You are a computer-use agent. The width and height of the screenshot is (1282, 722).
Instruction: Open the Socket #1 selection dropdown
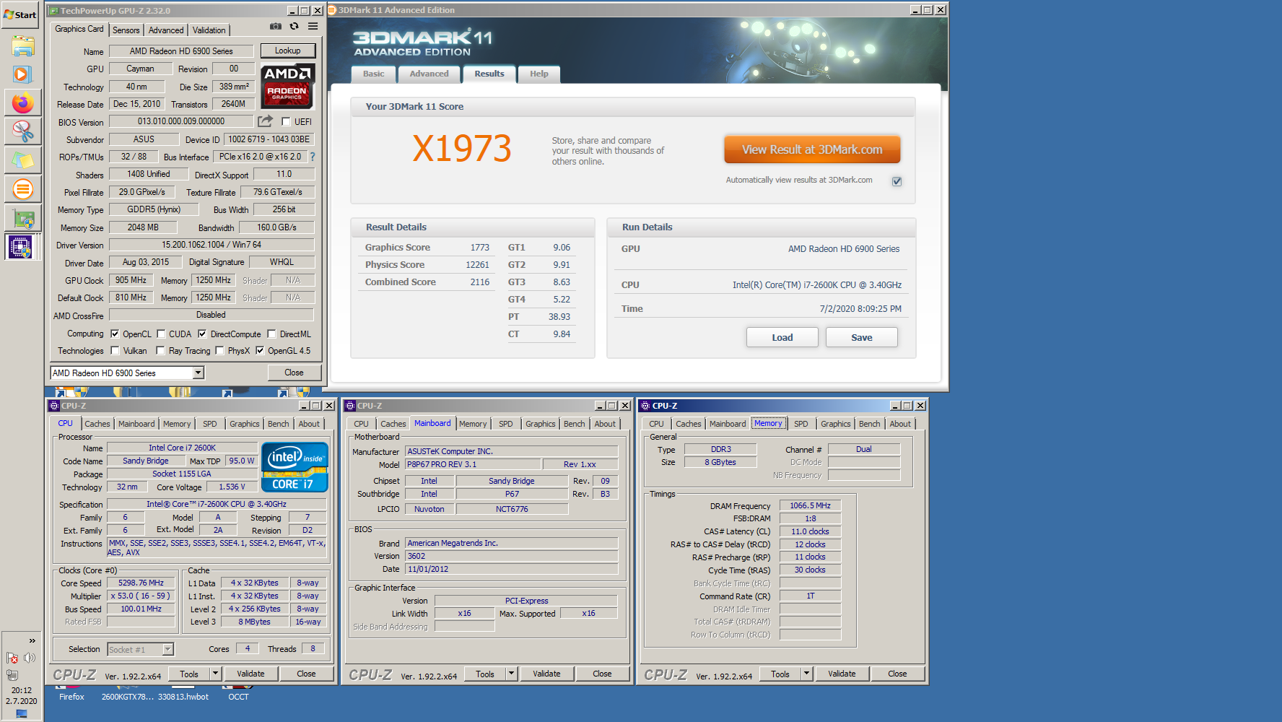[x=168, y=650]
